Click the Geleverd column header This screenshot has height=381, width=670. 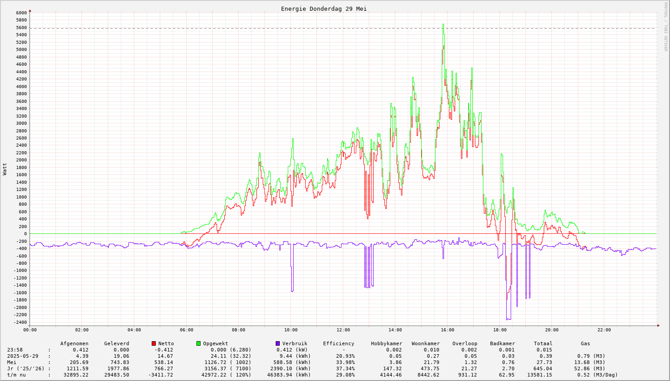coord(116,343)
